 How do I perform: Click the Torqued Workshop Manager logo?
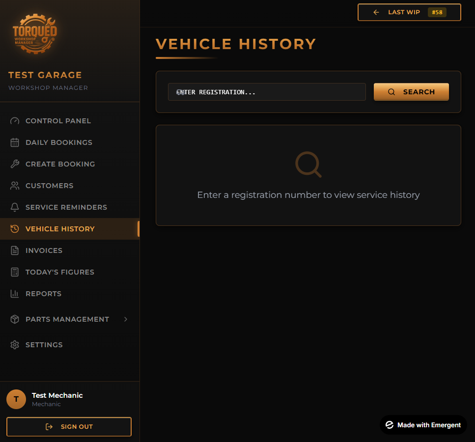pyautogui.click(x=34, y=34)
